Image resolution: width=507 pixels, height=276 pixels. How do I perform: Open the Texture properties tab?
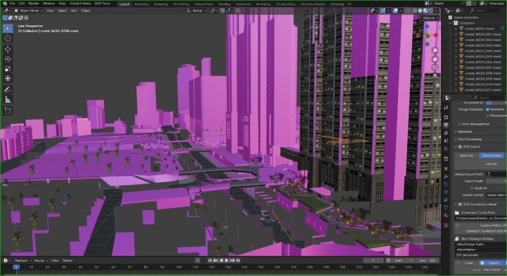446,225
